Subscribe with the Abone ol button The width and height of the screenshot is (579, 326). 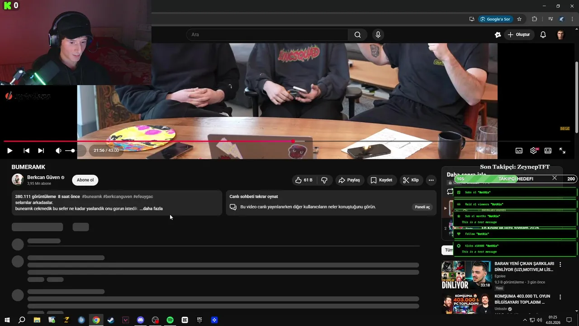pyautogui.click(x=85, y=180)
